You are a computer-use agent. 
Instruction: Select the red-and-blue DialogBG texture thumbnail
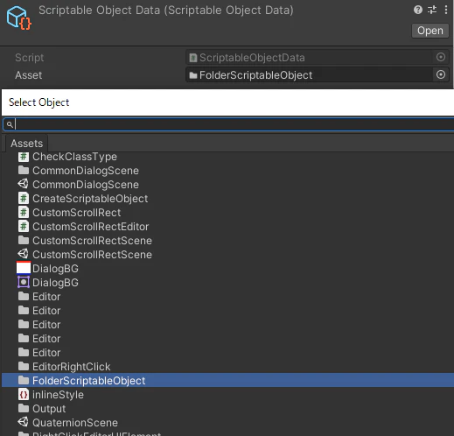pyautogui.click(x=24, y=268)
